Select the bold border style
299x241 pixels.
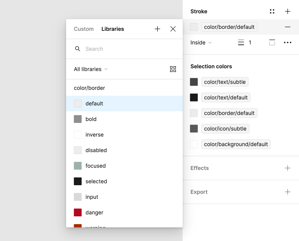pos(91,119)
